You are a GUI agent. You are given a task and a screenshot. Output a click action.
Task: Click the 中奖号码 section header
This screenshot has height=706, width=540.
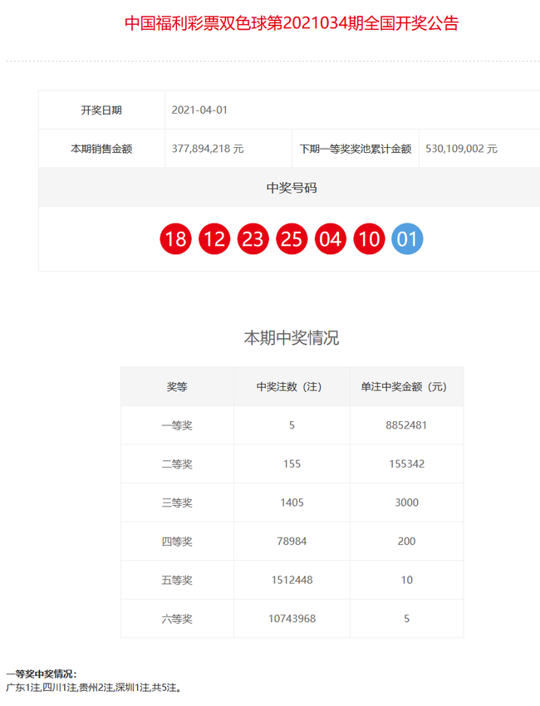292,188
